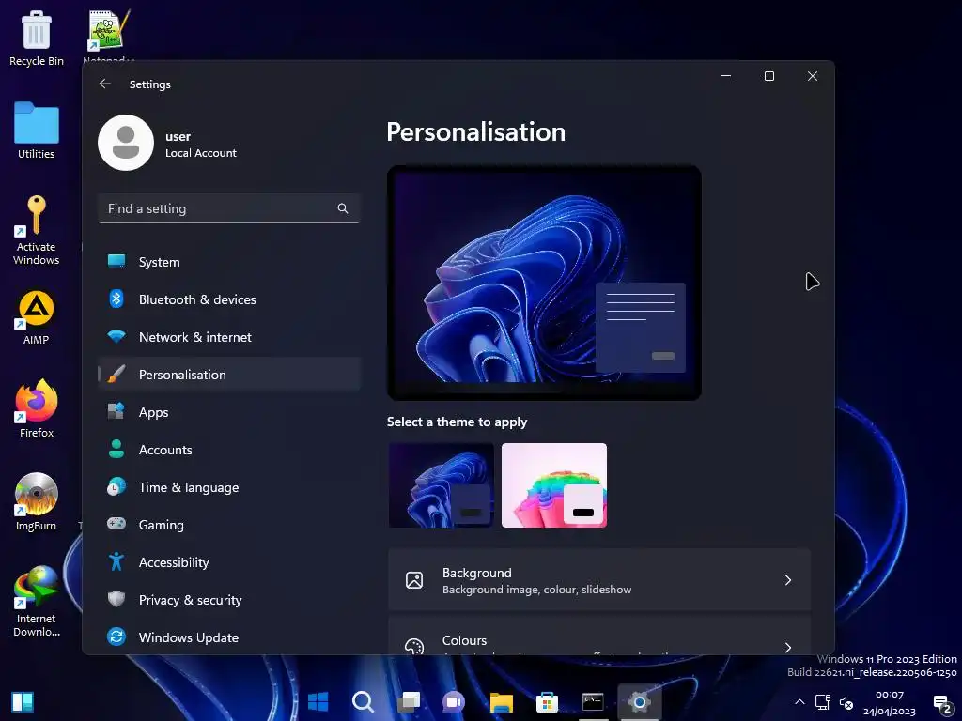The width and height of the screenshot is (962, 721).
Task: Select the Internet Download Manager shortcut
Action: [37, 601]
